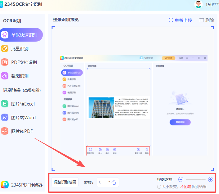Select 单张快速识别 in the sidebar
Image resolution: width=219 pixels, height=194 pixels.
pyautogui.click(x=21, y=35)
